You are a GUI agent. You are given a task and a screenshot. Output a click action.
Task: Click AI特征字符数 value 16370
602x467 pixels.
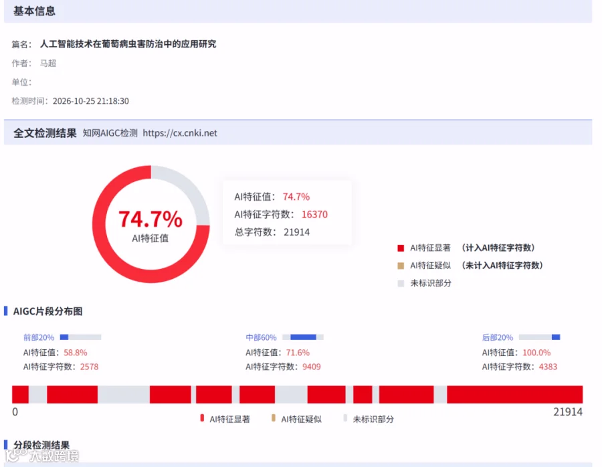point(314,214)
